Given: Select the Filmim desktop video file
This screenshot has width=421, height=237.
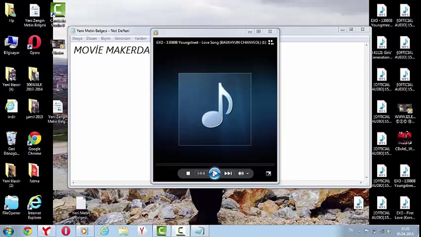Looking at the screenshot, I should coord(58,47).
